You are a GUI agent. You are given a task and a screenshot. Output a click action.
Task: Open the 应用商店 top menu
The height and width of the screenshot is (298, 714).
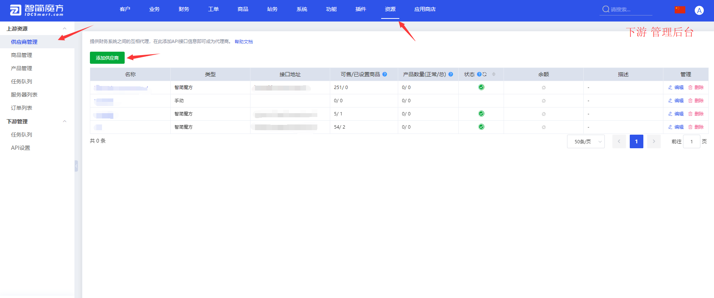tap(425, 9)
